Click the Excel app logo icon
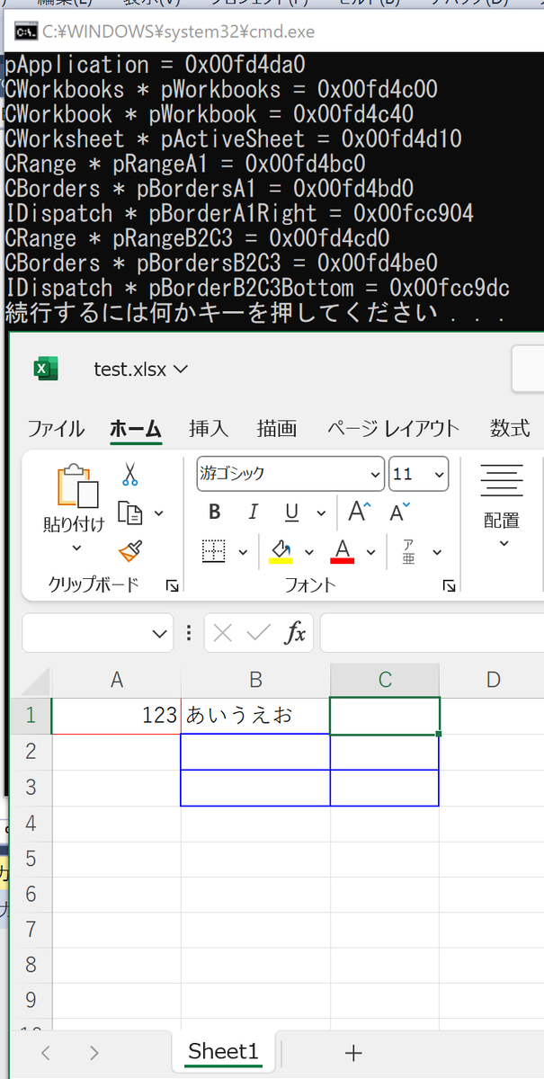 (x=46, y=368)
